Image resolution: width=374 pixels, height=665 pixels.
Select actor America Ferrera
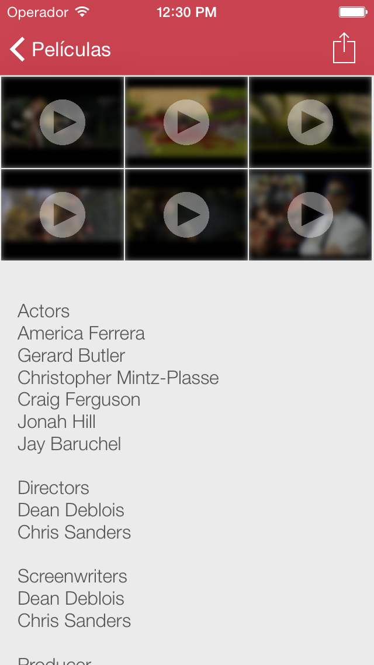(x=81, y=333)
